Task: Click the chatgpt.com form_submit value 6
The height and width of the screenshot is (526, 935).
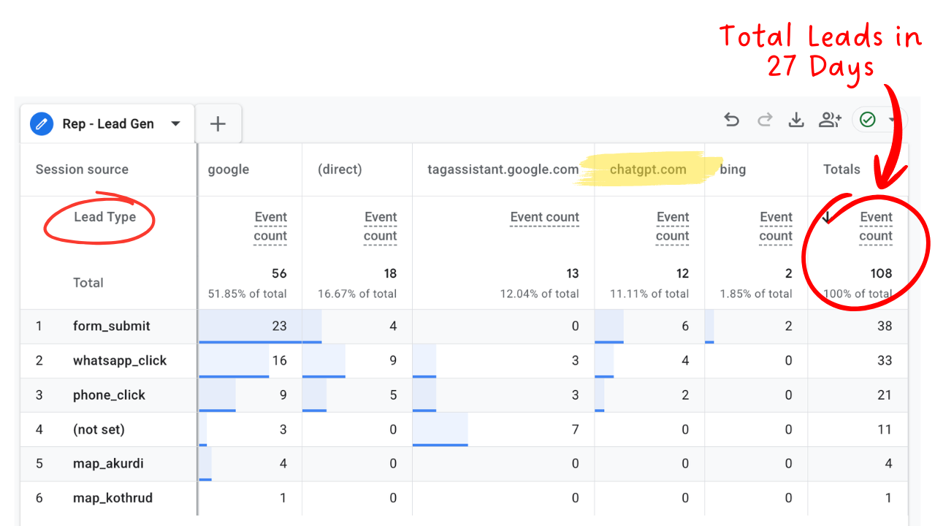Action: tap(685, 326)
